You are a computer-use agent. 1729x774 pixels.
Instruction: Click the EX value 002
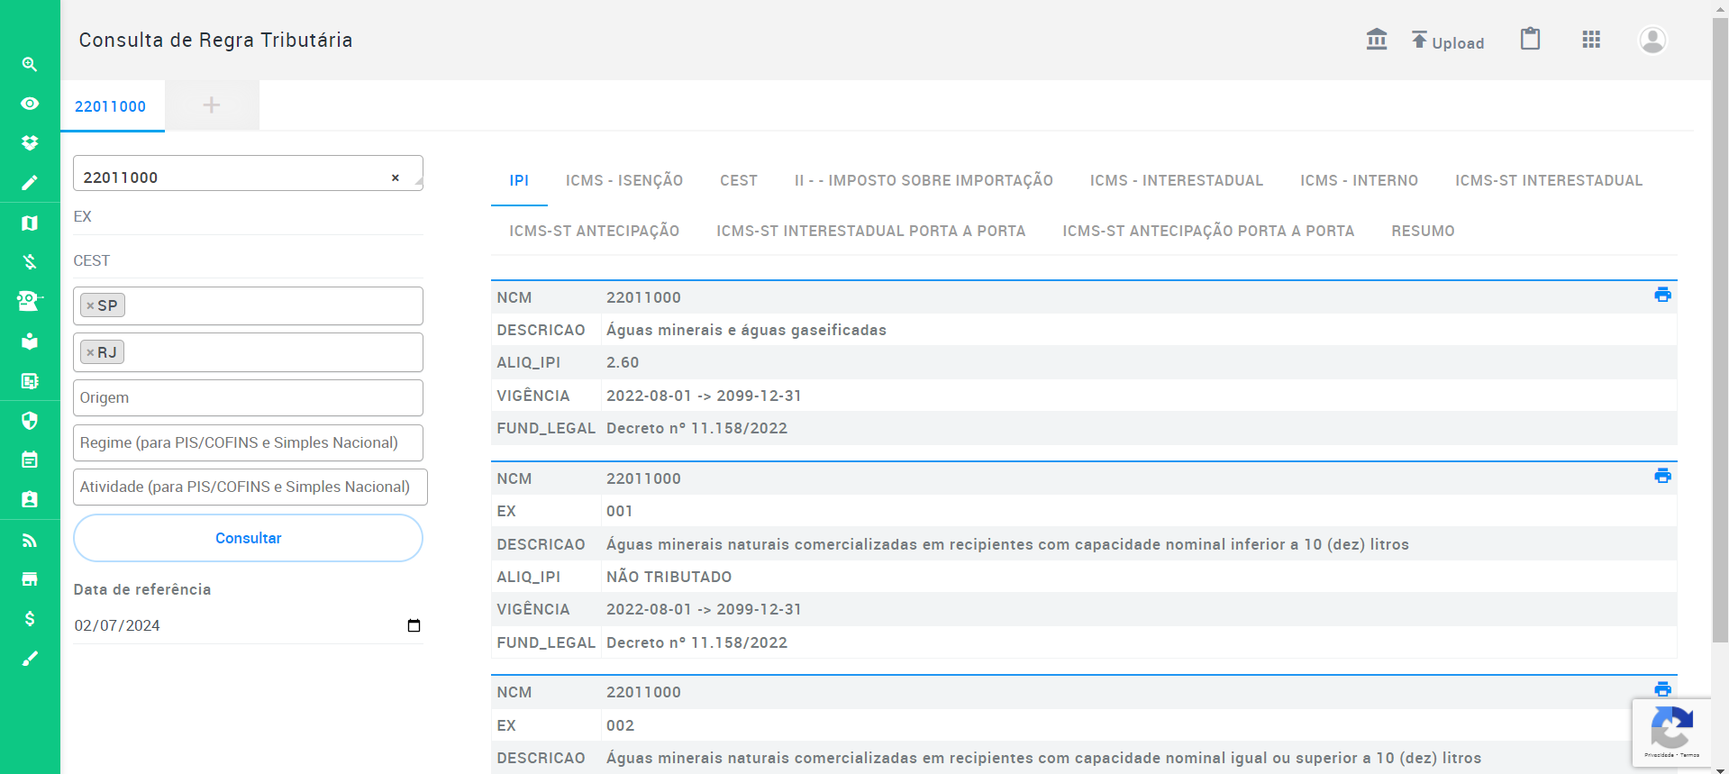[620, 725]
